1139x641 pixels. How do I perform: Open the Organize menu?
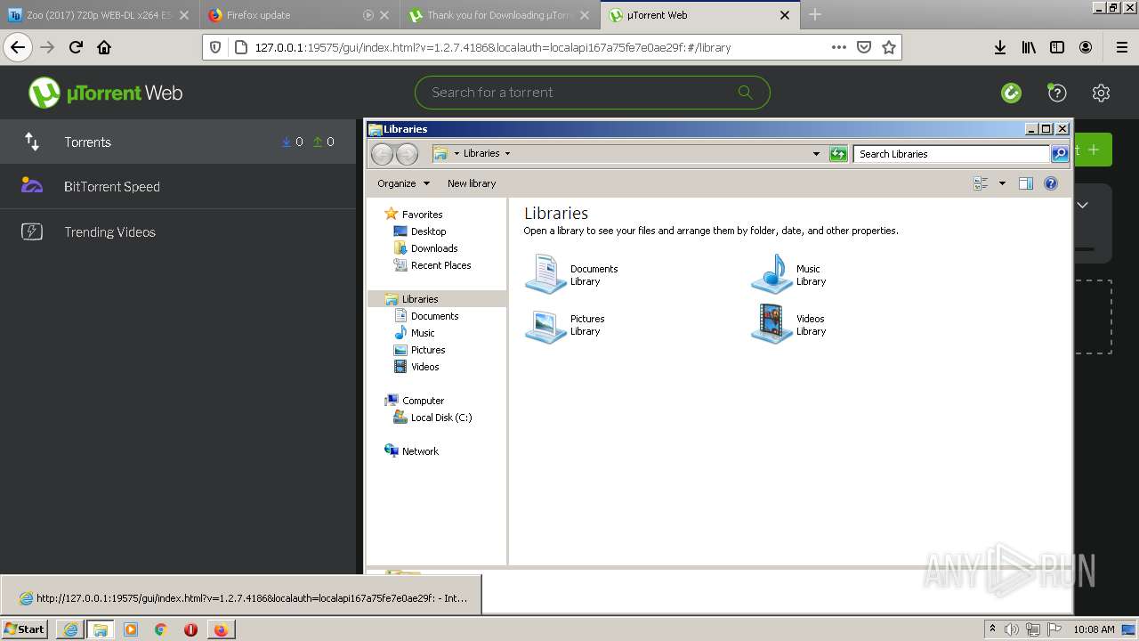pyautogui.click(x=403, y=183)
